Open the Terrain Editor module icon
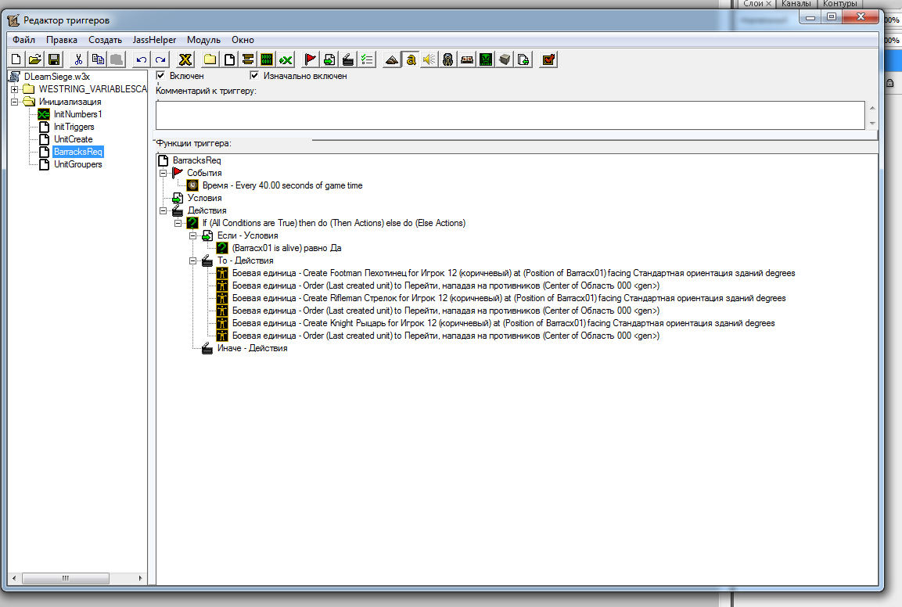 pyautogui.click(x=392, y=59)
